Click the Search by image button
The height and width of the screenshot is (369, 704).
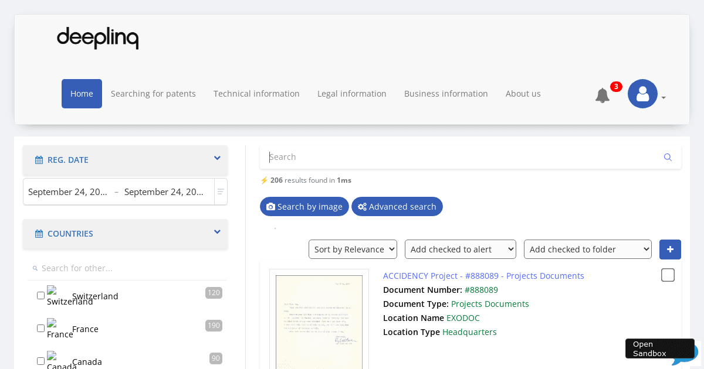(x=304, y=207)
